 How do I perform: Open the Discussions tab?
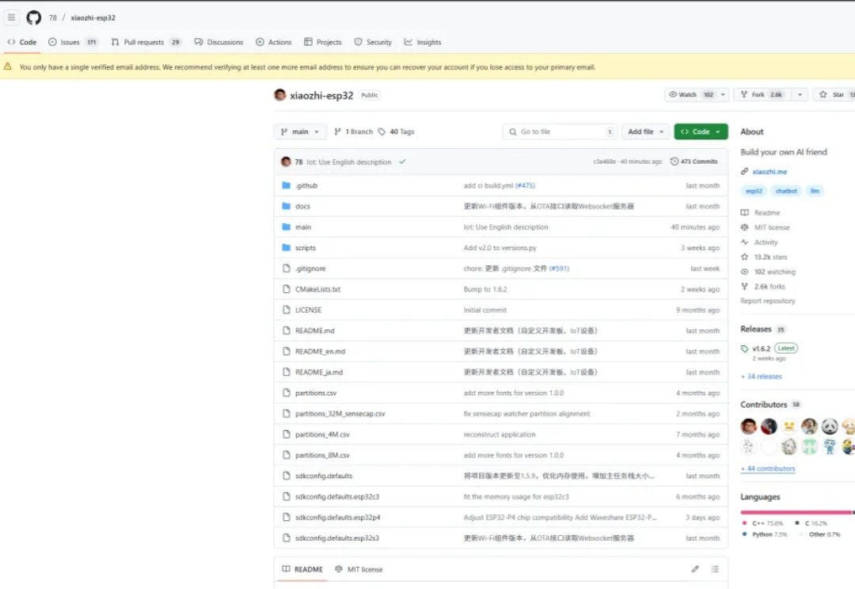pos(218,42)
